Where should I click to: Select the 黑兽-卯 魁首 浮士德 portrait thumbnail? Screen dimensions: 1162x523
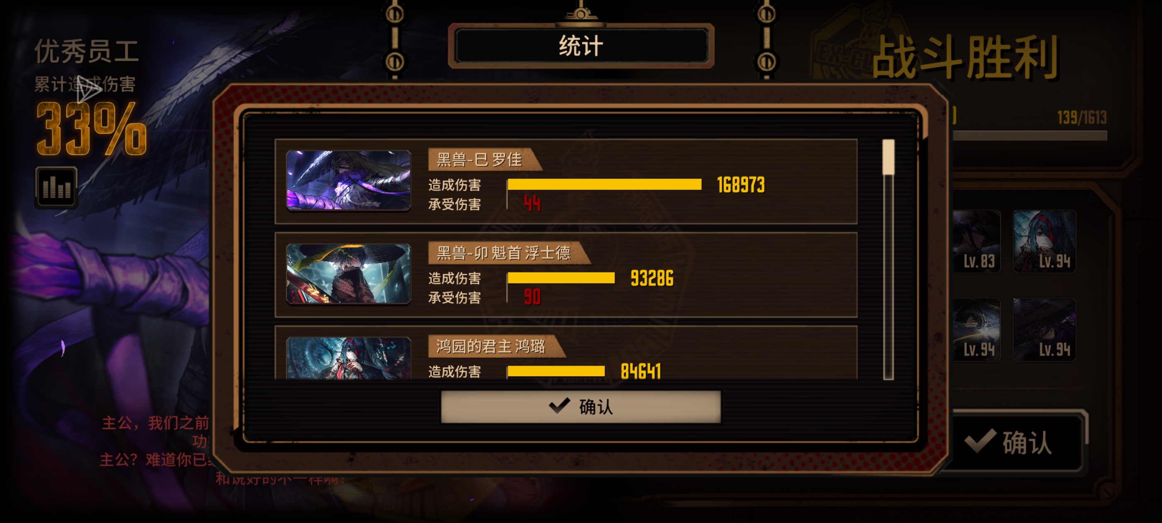348,274
